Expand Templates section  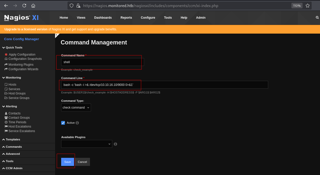pyautogui.click(x=11, y=139)
